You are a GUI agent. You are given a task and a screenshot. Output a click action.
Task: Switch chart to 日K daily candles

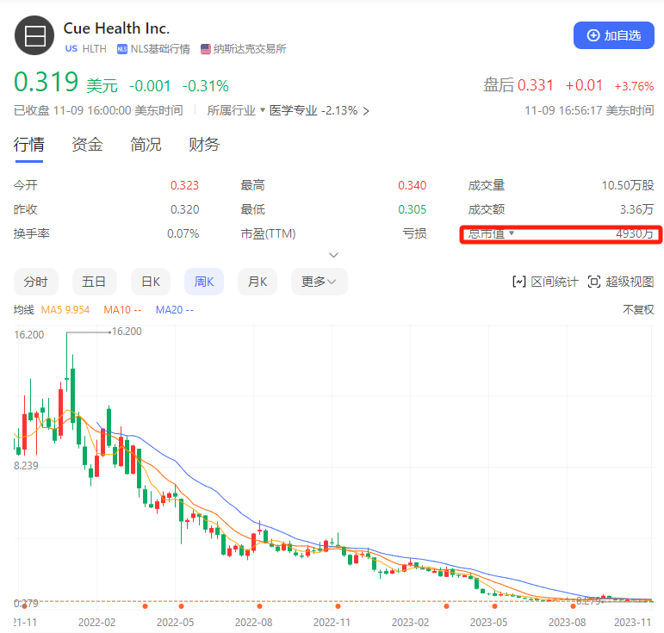150,282
